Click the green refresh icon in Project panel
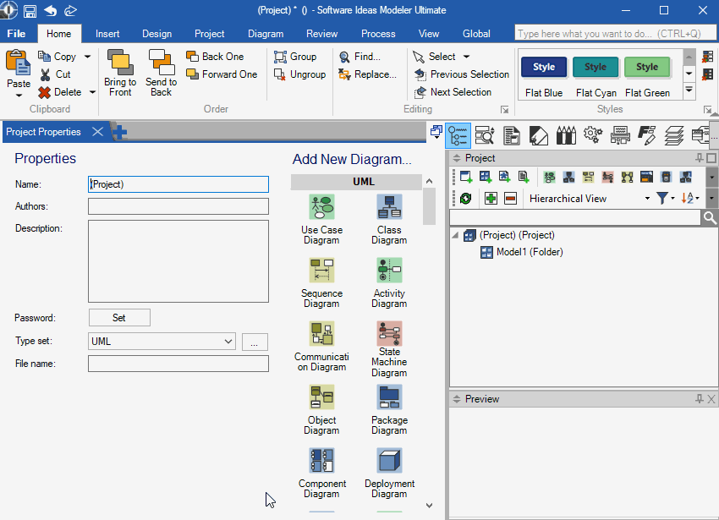This screenshot has width=719, height=520. (465, 199)
